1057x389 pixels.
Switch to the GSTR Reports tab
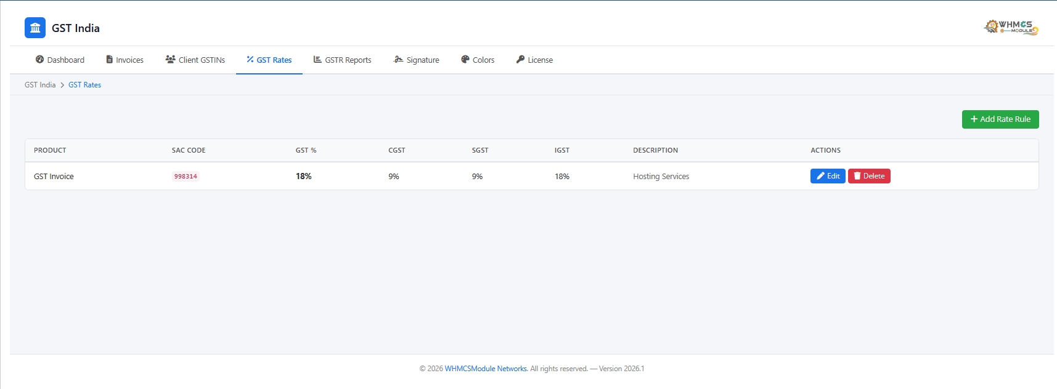click(x=342, y=60)
